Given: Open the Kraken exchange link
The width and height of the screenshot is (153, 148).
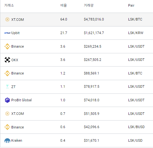Looking at the screenshot, I should pos(17,140).
